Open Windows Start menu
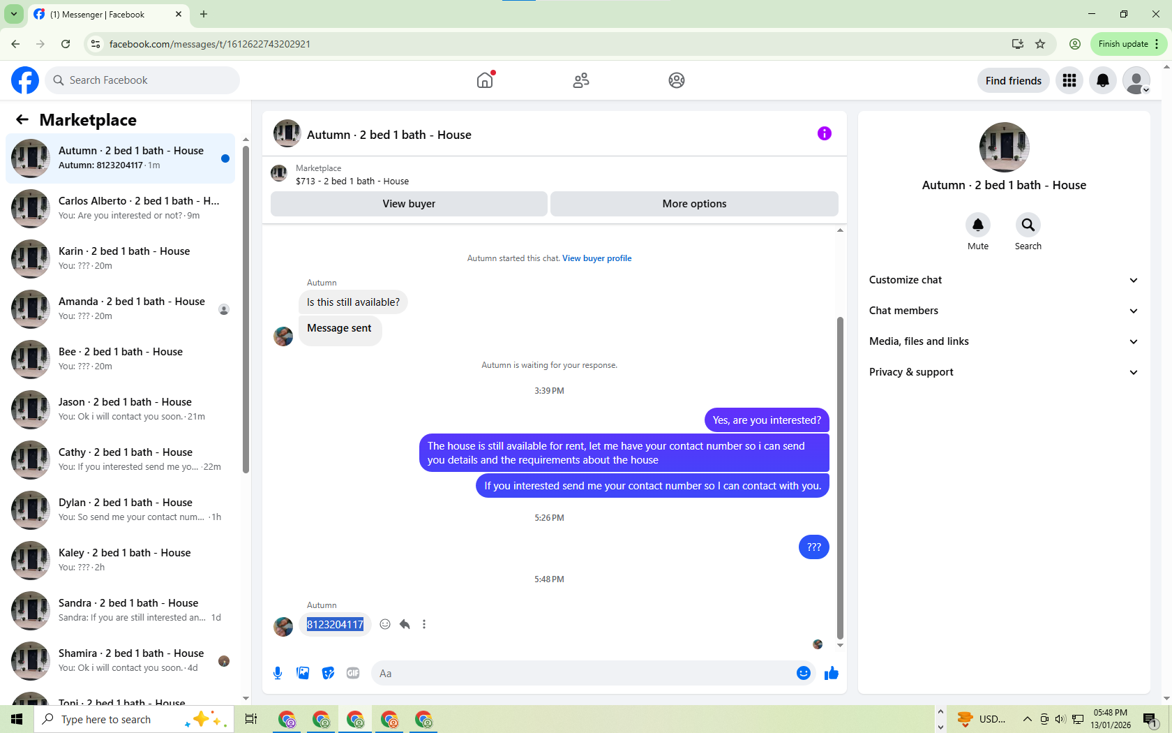Screen dimensions: 1172x733 point(17,719)
